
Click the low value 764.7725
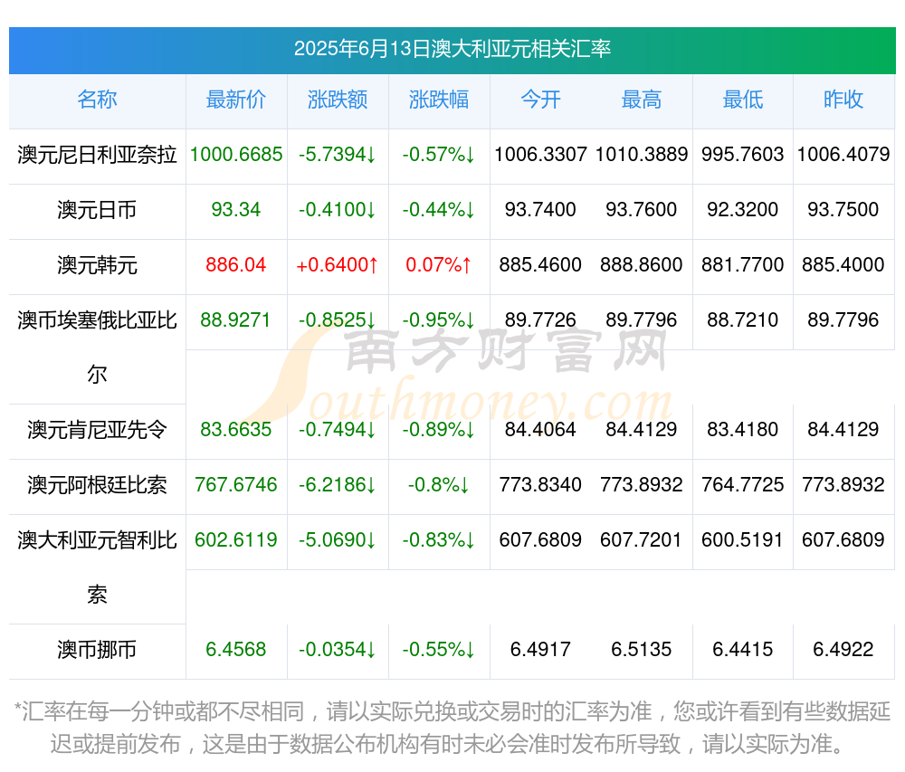pos(743,485)
